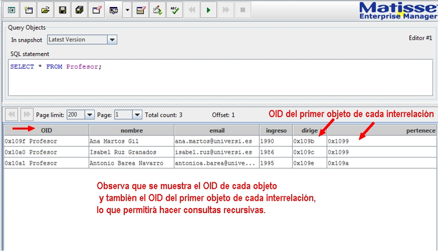Click the display options screen icon
Screen dimensions: 438x251
(x=113, y=10)
